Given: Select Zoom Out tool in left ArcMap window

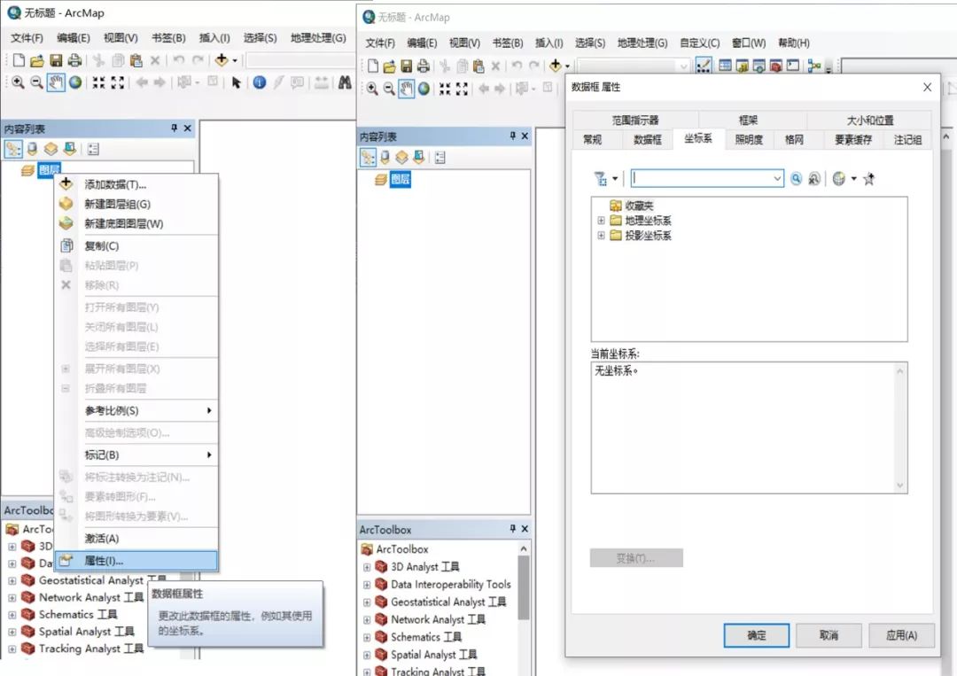Looking at the screenshot, I should pyautogui.click(x=36, y=82).
